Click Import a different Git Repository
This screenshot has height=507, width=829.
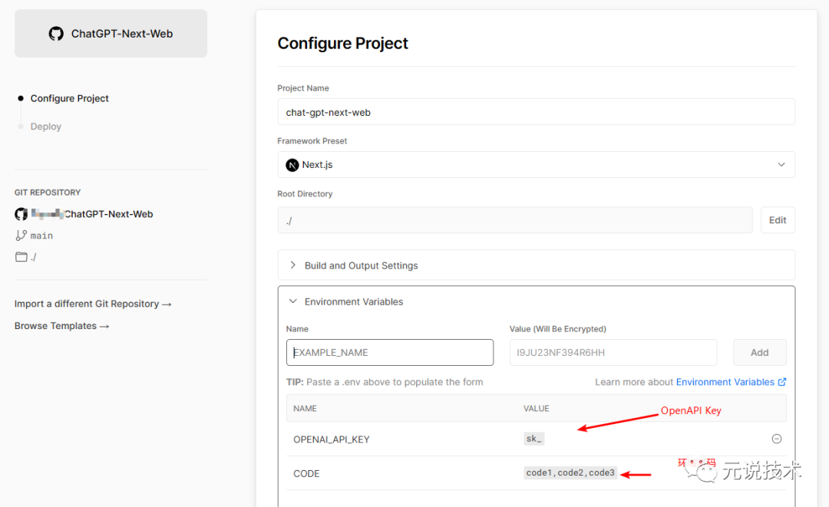click(x=93, y=304)
